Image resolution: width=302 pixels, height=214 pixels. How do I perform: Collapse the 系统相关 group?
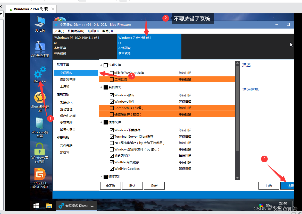101,87
